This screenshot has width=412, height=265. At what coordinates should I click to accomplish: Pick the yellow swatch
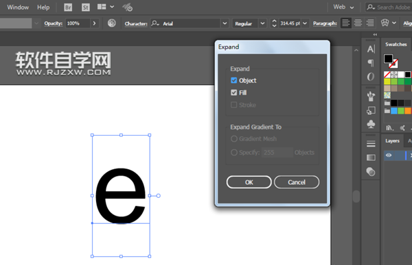pos(387,81)
